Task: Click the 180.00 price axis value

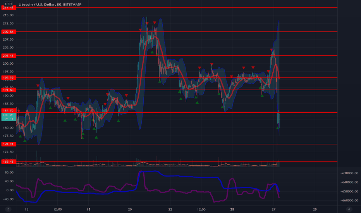Action: [8, 128]
